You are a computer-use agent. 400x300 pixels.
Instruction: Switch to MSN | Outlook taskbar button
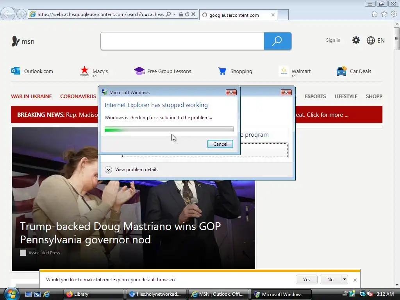(219, 294)
